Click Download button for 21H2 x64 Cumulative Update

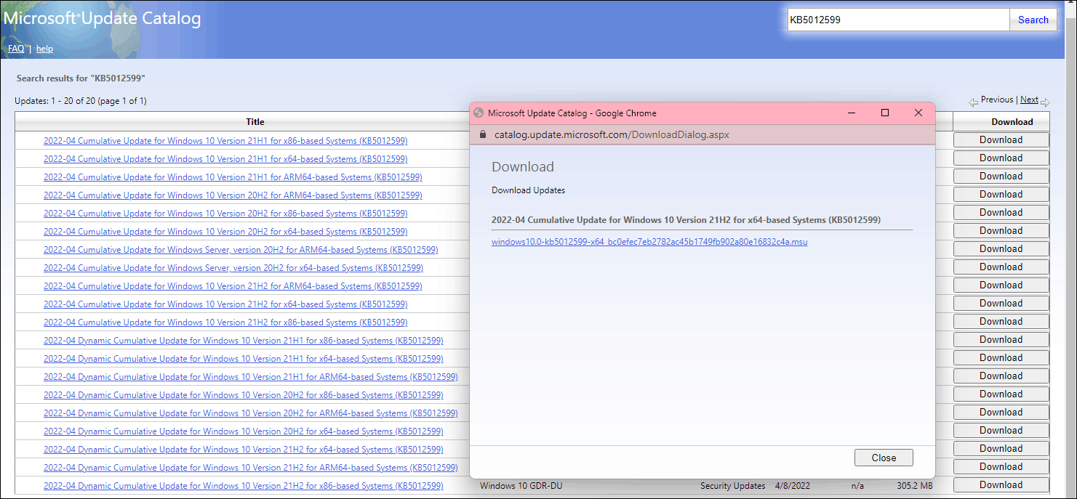[1001, 304]
